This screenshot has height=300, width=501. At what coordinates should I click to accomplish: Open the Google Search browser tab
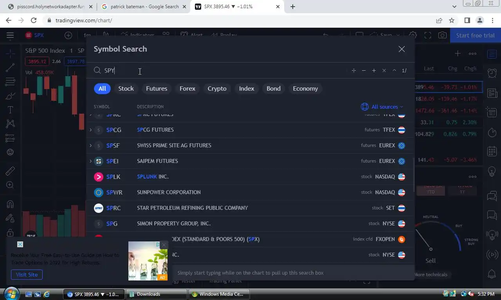pyautogui.click(x=144, y=7)
